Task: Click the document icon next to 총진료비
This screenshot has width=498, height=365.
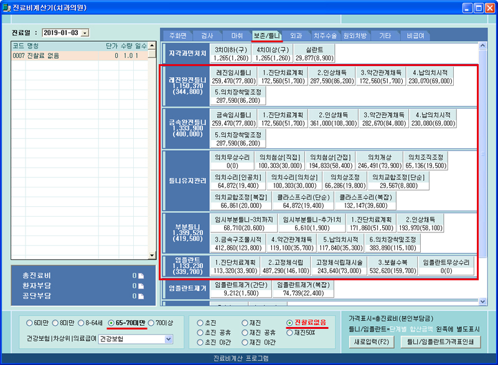Action: click(141, 275)
